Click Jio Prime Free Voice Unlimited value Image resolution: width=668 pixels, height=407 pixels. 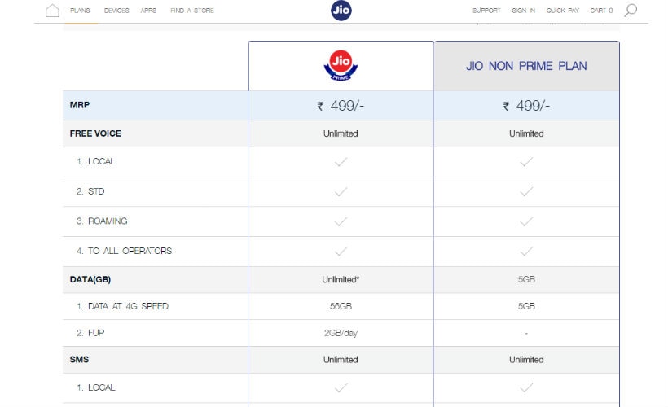point(341,133)
